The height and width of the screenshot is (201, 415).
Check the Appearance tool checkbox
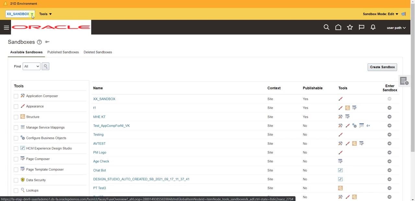coord(16,107)
